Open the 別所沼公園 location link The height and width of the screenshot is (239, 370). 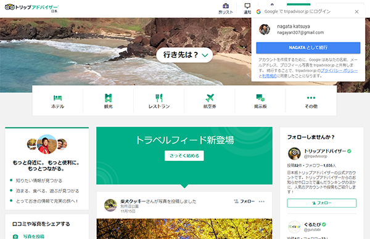tap(129, 206)
